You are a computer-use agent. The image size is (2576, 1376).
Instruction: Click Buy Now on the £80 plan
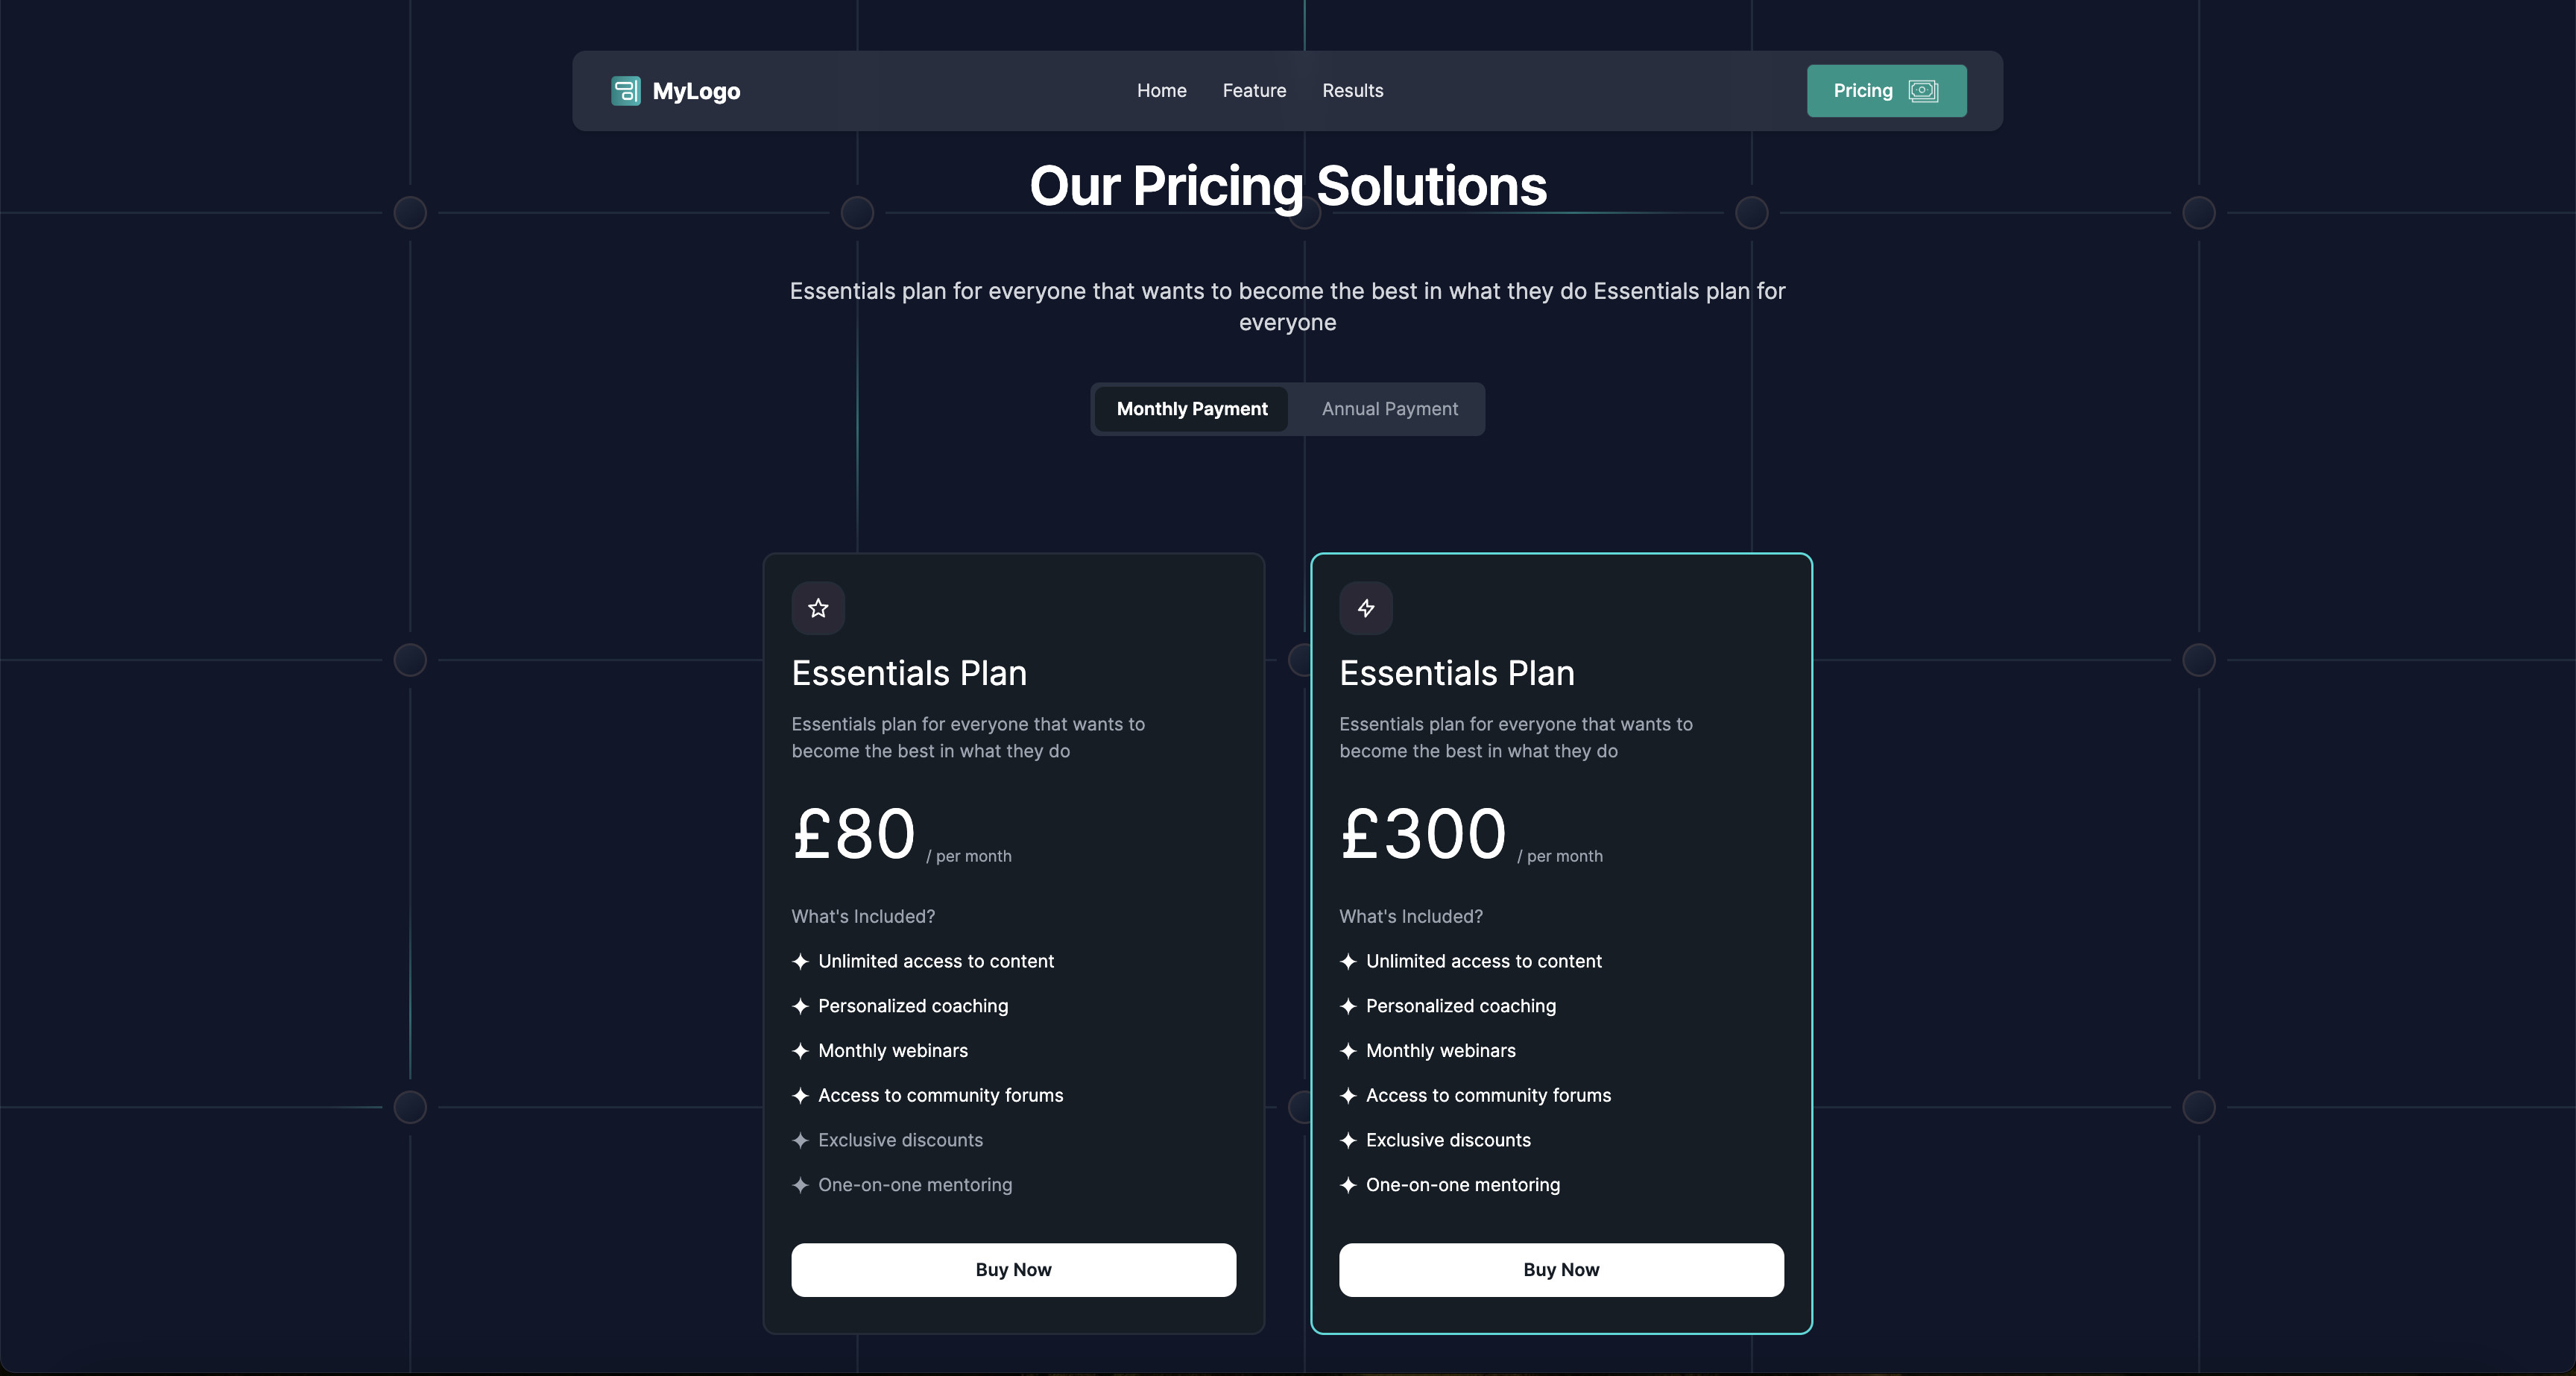[x=1013, y=1270]
